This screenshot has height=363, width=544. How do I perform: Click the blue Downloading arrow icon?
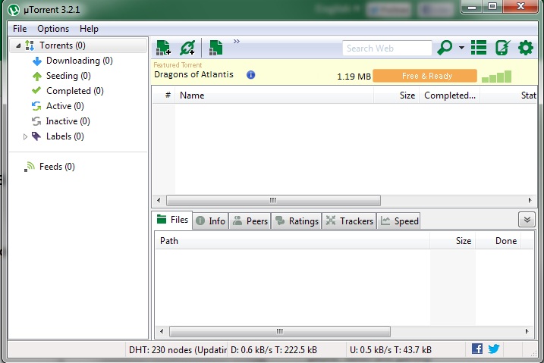36,61
